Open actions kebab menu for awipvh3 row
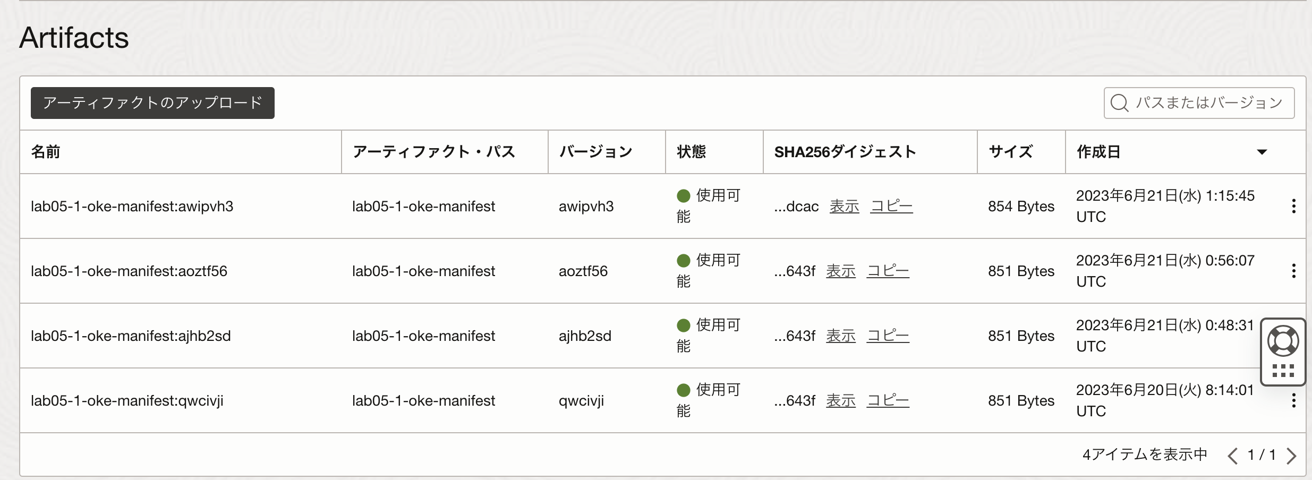Screen dimensions: 1312x480 point(1293,206)
